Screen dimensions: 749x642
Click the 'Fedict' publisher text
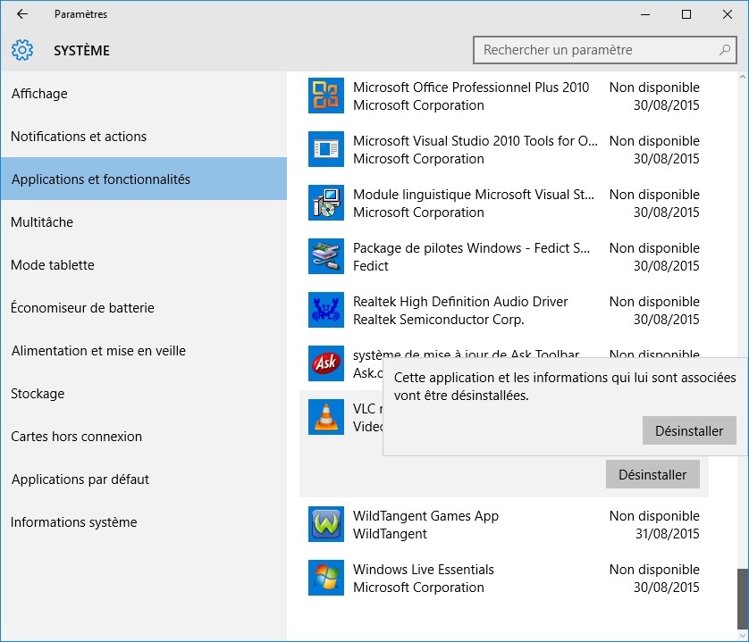(371, 266)
